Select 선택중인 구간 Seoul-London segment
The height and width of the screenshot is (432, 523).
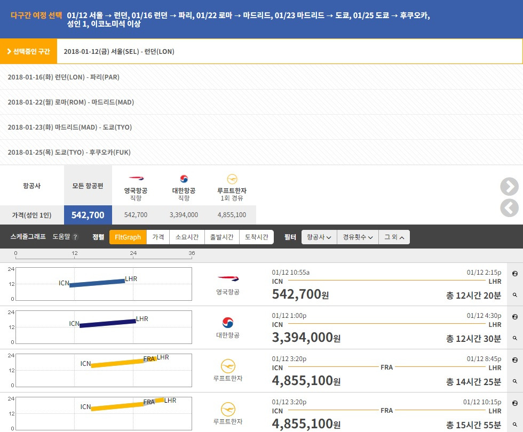click(x=261, y=51)
